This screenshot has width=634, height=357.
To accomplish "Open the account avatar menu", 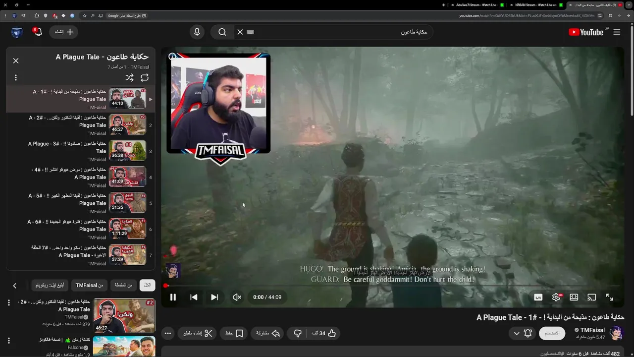I will pos(17,32).
